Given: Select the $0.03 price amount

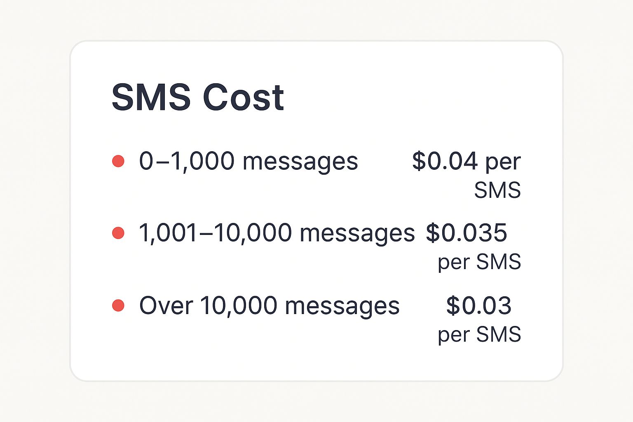Looking at the screenshot, I should coord(478,305).
